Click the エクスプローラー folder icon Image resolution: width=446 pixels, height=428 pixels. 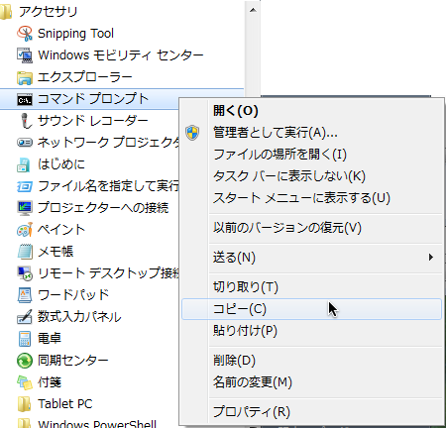pos(25,77)
